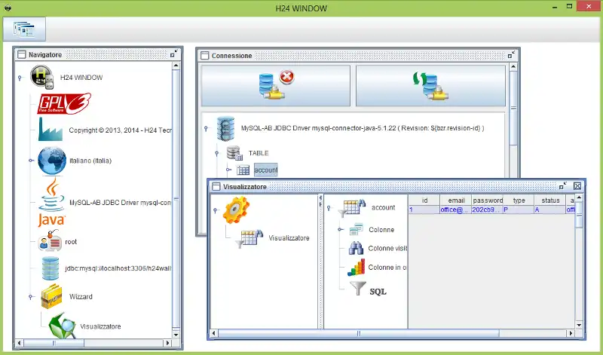603x355 pixels.
Task: Click the account table-filter icon in Visualizzatore
Action: 351,208
